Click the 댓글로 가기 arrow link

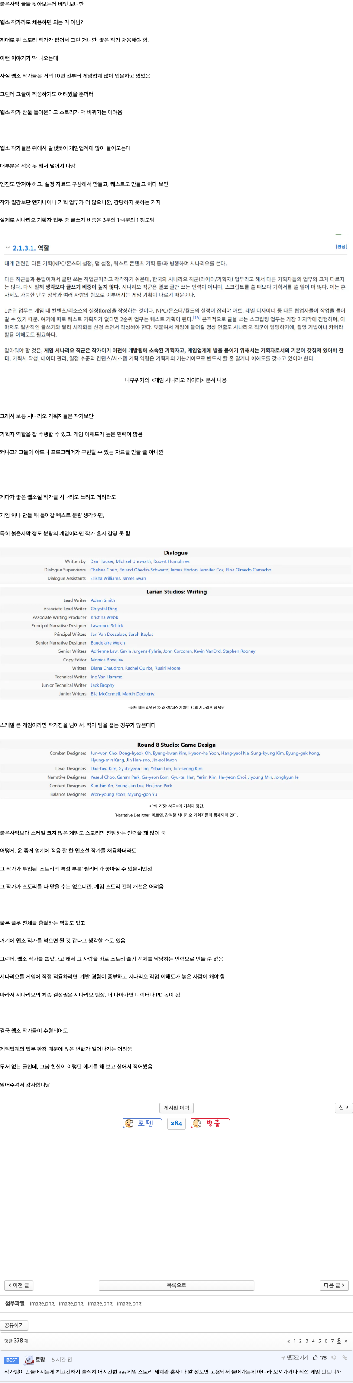pos(295,1357)
